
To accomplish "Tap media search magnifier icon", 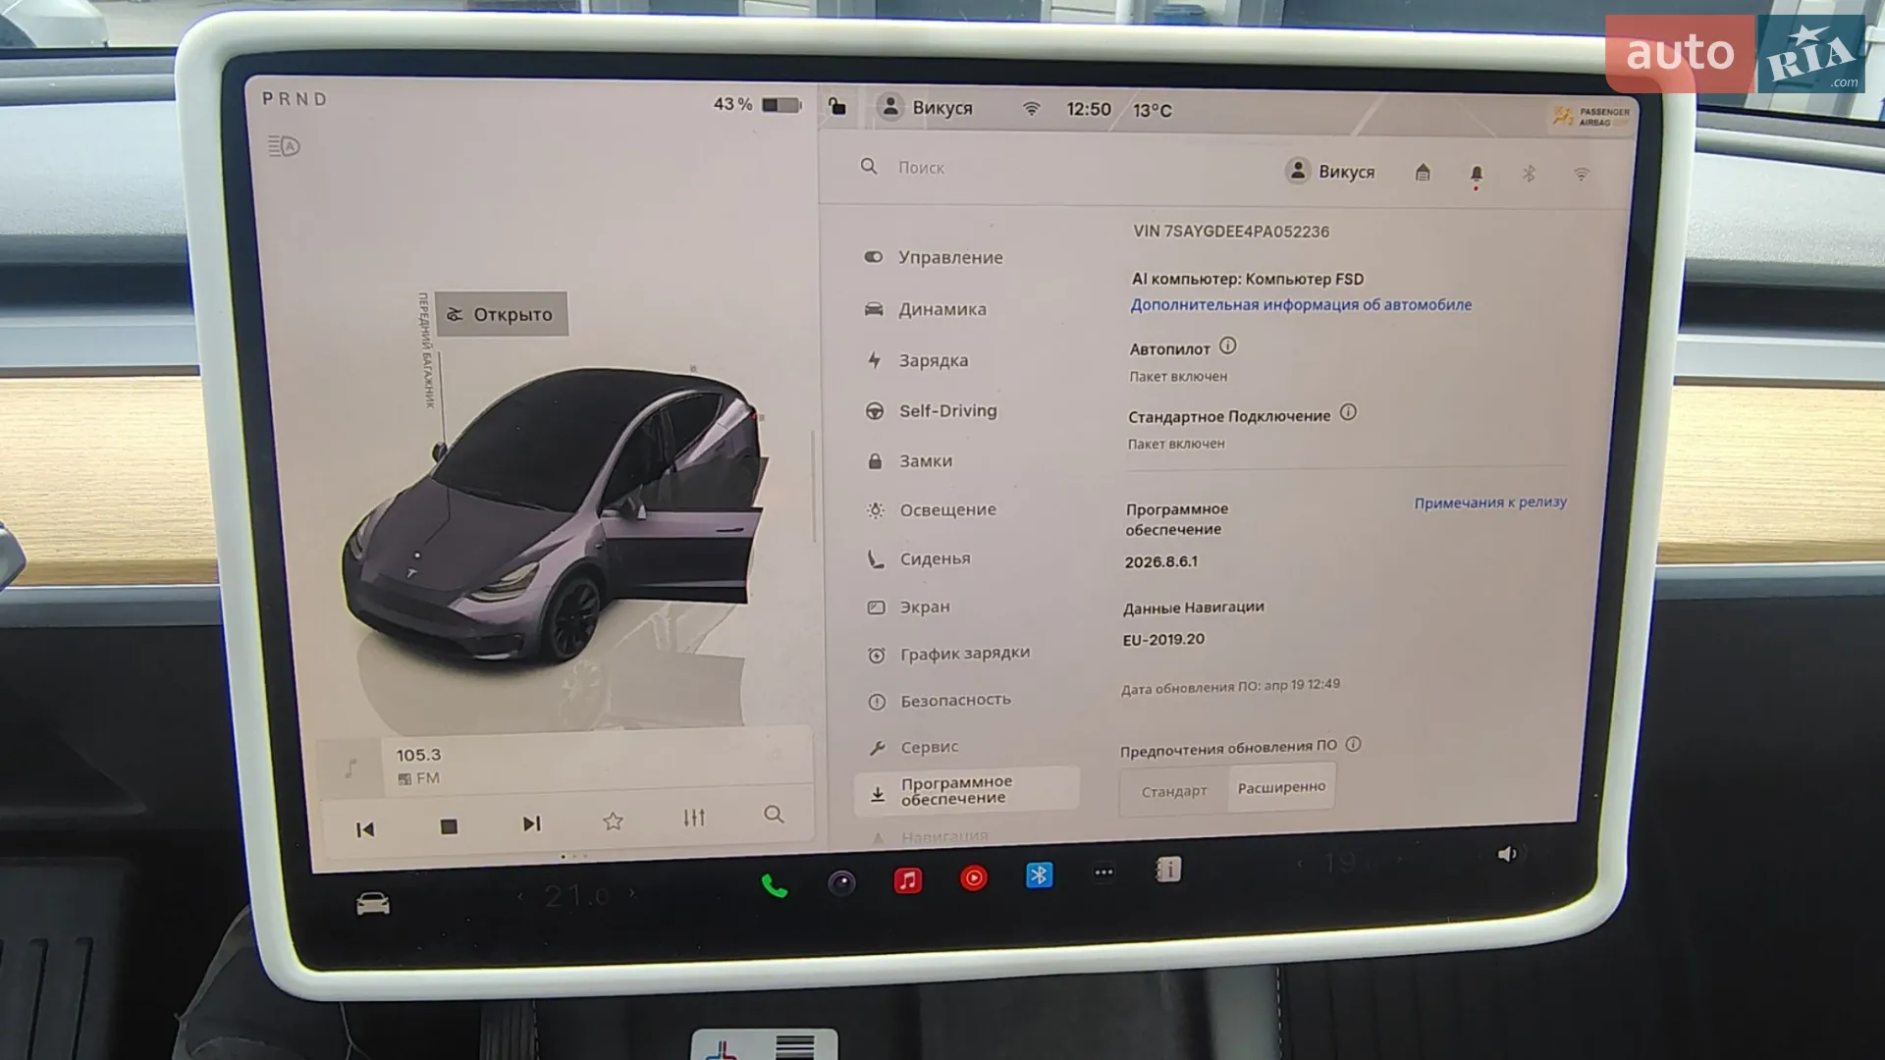I will pos(774,815).
